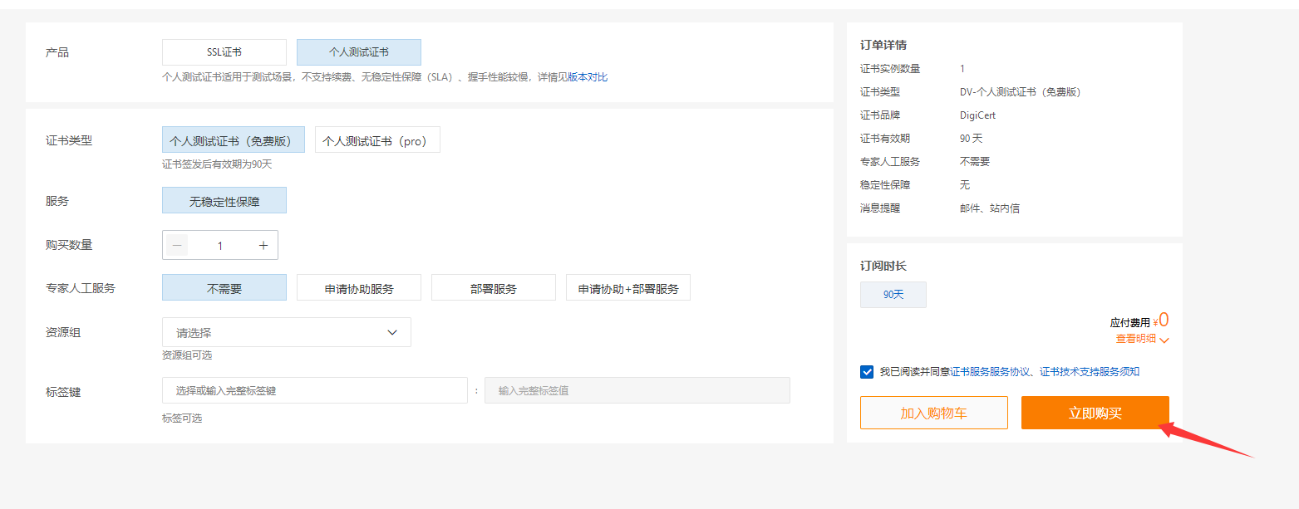Image resolution: width=1299 pixels, height=509 pixels.
Task: Choose 个人测试证书（免费版） certificate type
Action: click(233, 140)
